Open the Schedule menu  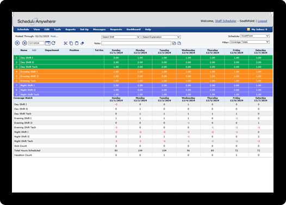(23, 29)
